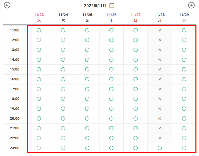Click the 11/26 Saturday column header
This screenshot has width=199, height=156.
coord(111,18)
